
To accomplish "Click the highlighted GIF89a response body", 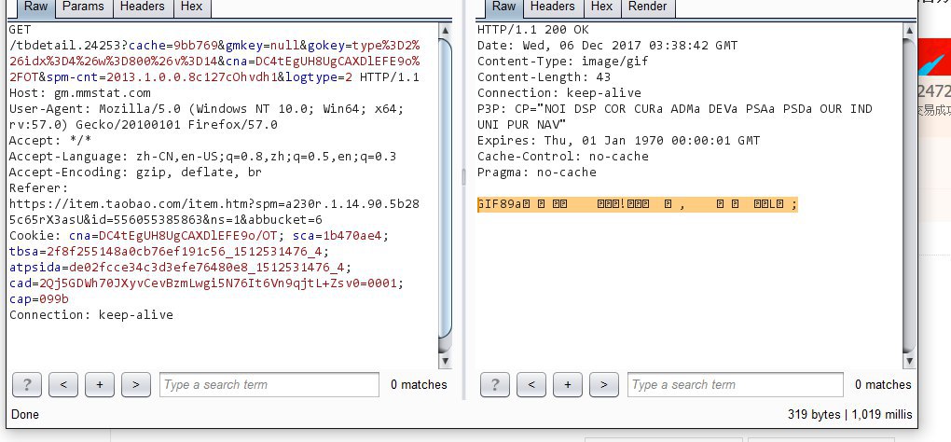I will click(x=638, y=205).
